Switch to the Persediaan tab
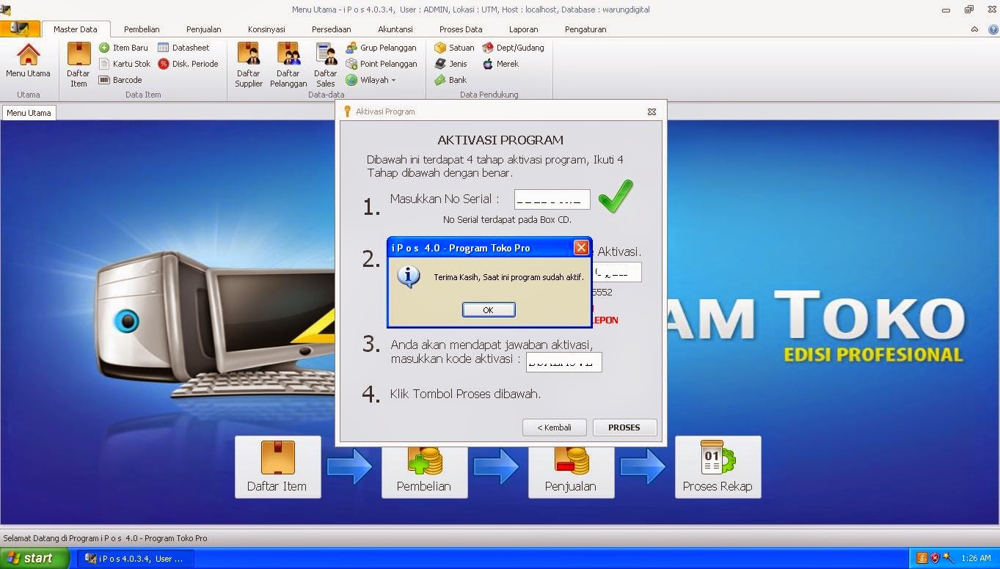The width and height of the screenshot is (1000, 569). click(x=331, y=29)
